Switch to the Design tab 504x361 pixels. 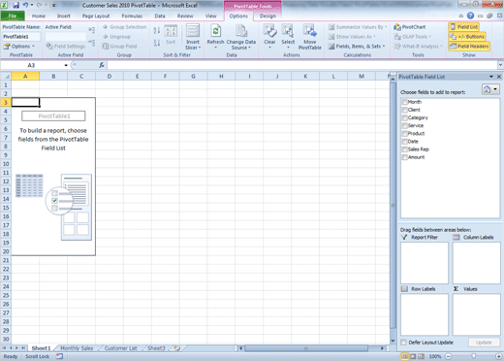click(x=268, y=16)
